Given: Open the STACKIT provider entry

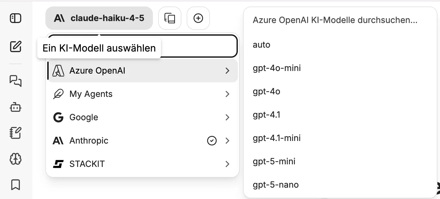Looking at the screenshot, I should [143, 164].
